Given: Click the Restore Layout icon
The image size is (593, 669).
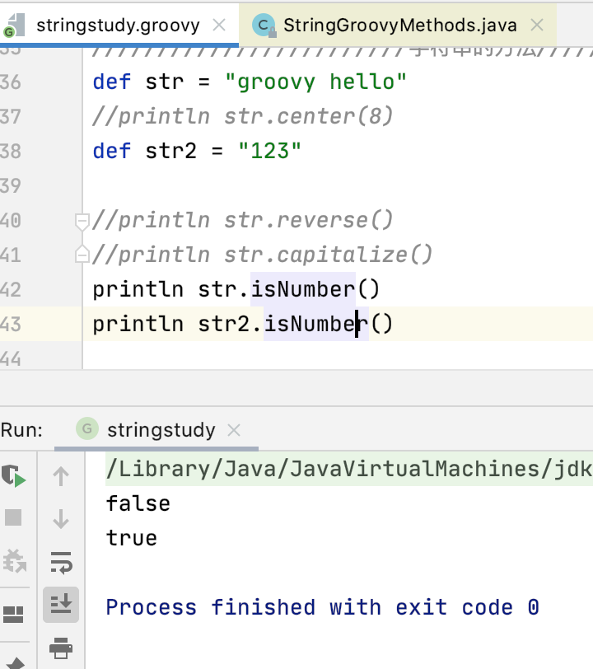Looking at the screenshot, I should tap(14, 614).
